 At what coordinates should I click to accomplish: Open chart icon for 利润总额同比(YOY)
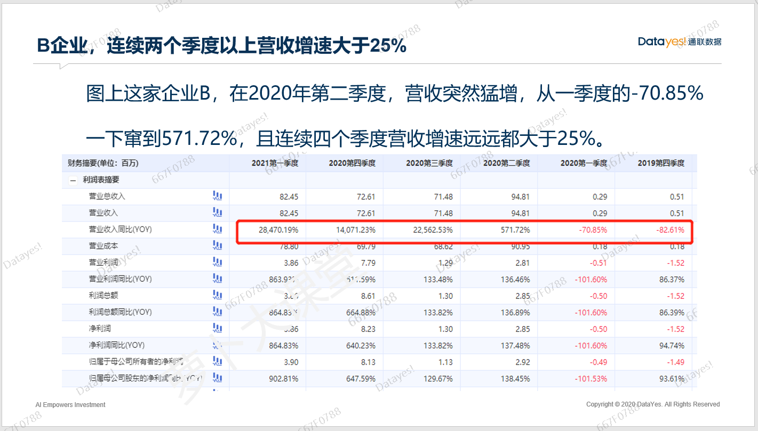217,312
